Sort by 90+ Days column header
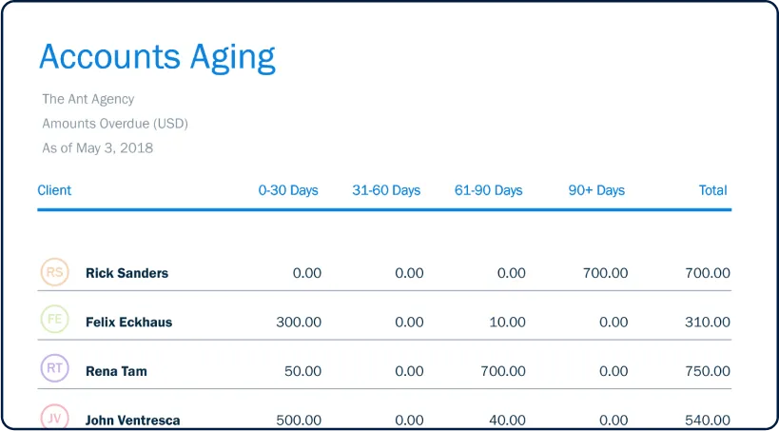The height and width of the screenshot is (431, 779). click(596, 190)
